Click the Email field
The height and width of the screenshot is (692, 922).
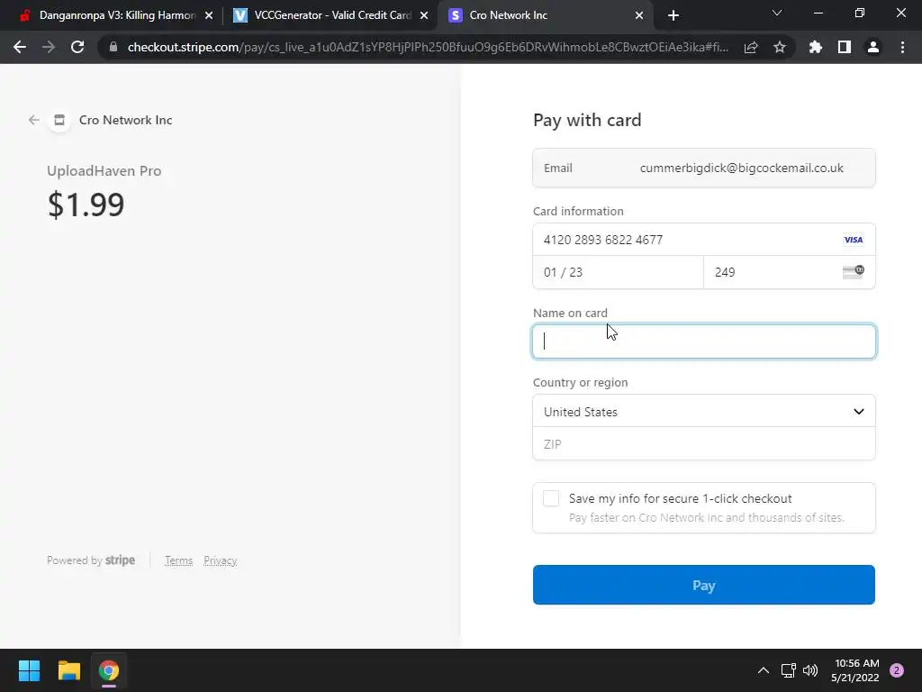[x=704, y=168]
